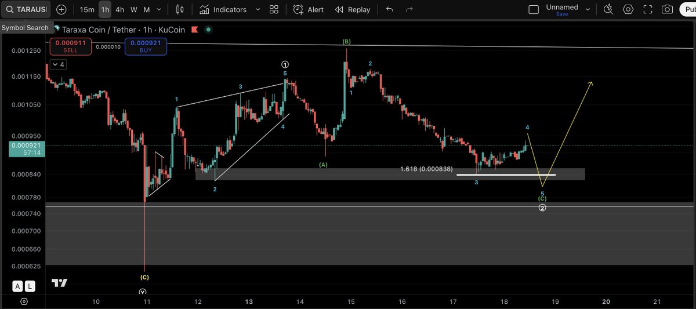
Task: Select the yellow (C) wave label at bottom
Action: point(145,278)
